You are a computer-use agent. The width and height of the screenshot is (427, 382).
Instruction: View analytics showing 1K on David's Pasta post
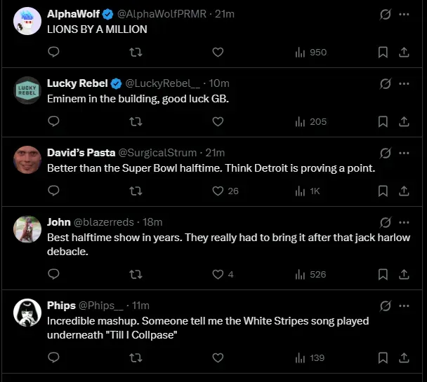(x=310, y=191)
